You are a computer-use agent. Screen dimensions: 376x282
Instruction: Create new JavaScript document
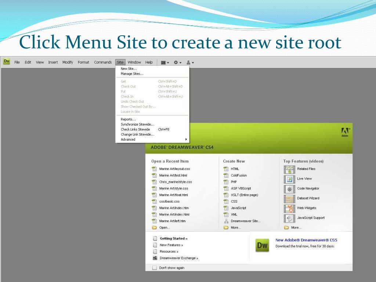point(239,208)
